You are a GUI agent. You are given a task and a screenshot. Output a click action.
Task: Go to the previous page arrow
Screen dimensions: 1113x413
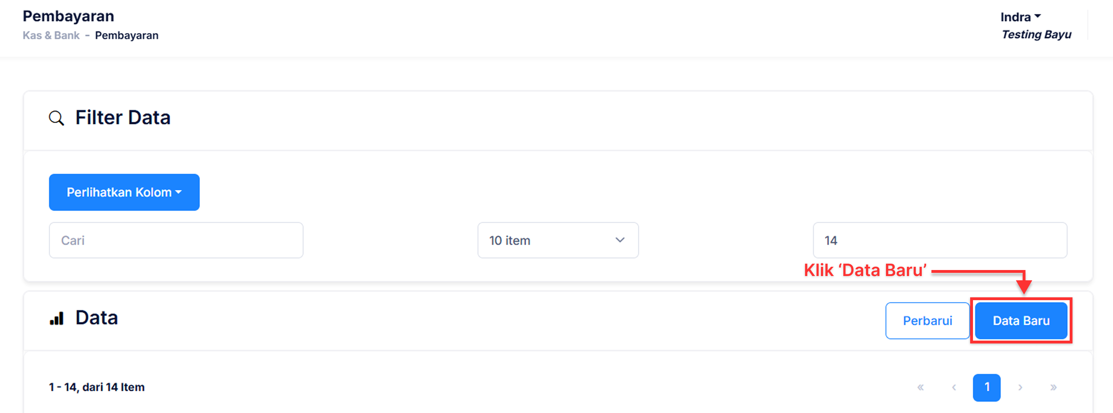point(953,387)
